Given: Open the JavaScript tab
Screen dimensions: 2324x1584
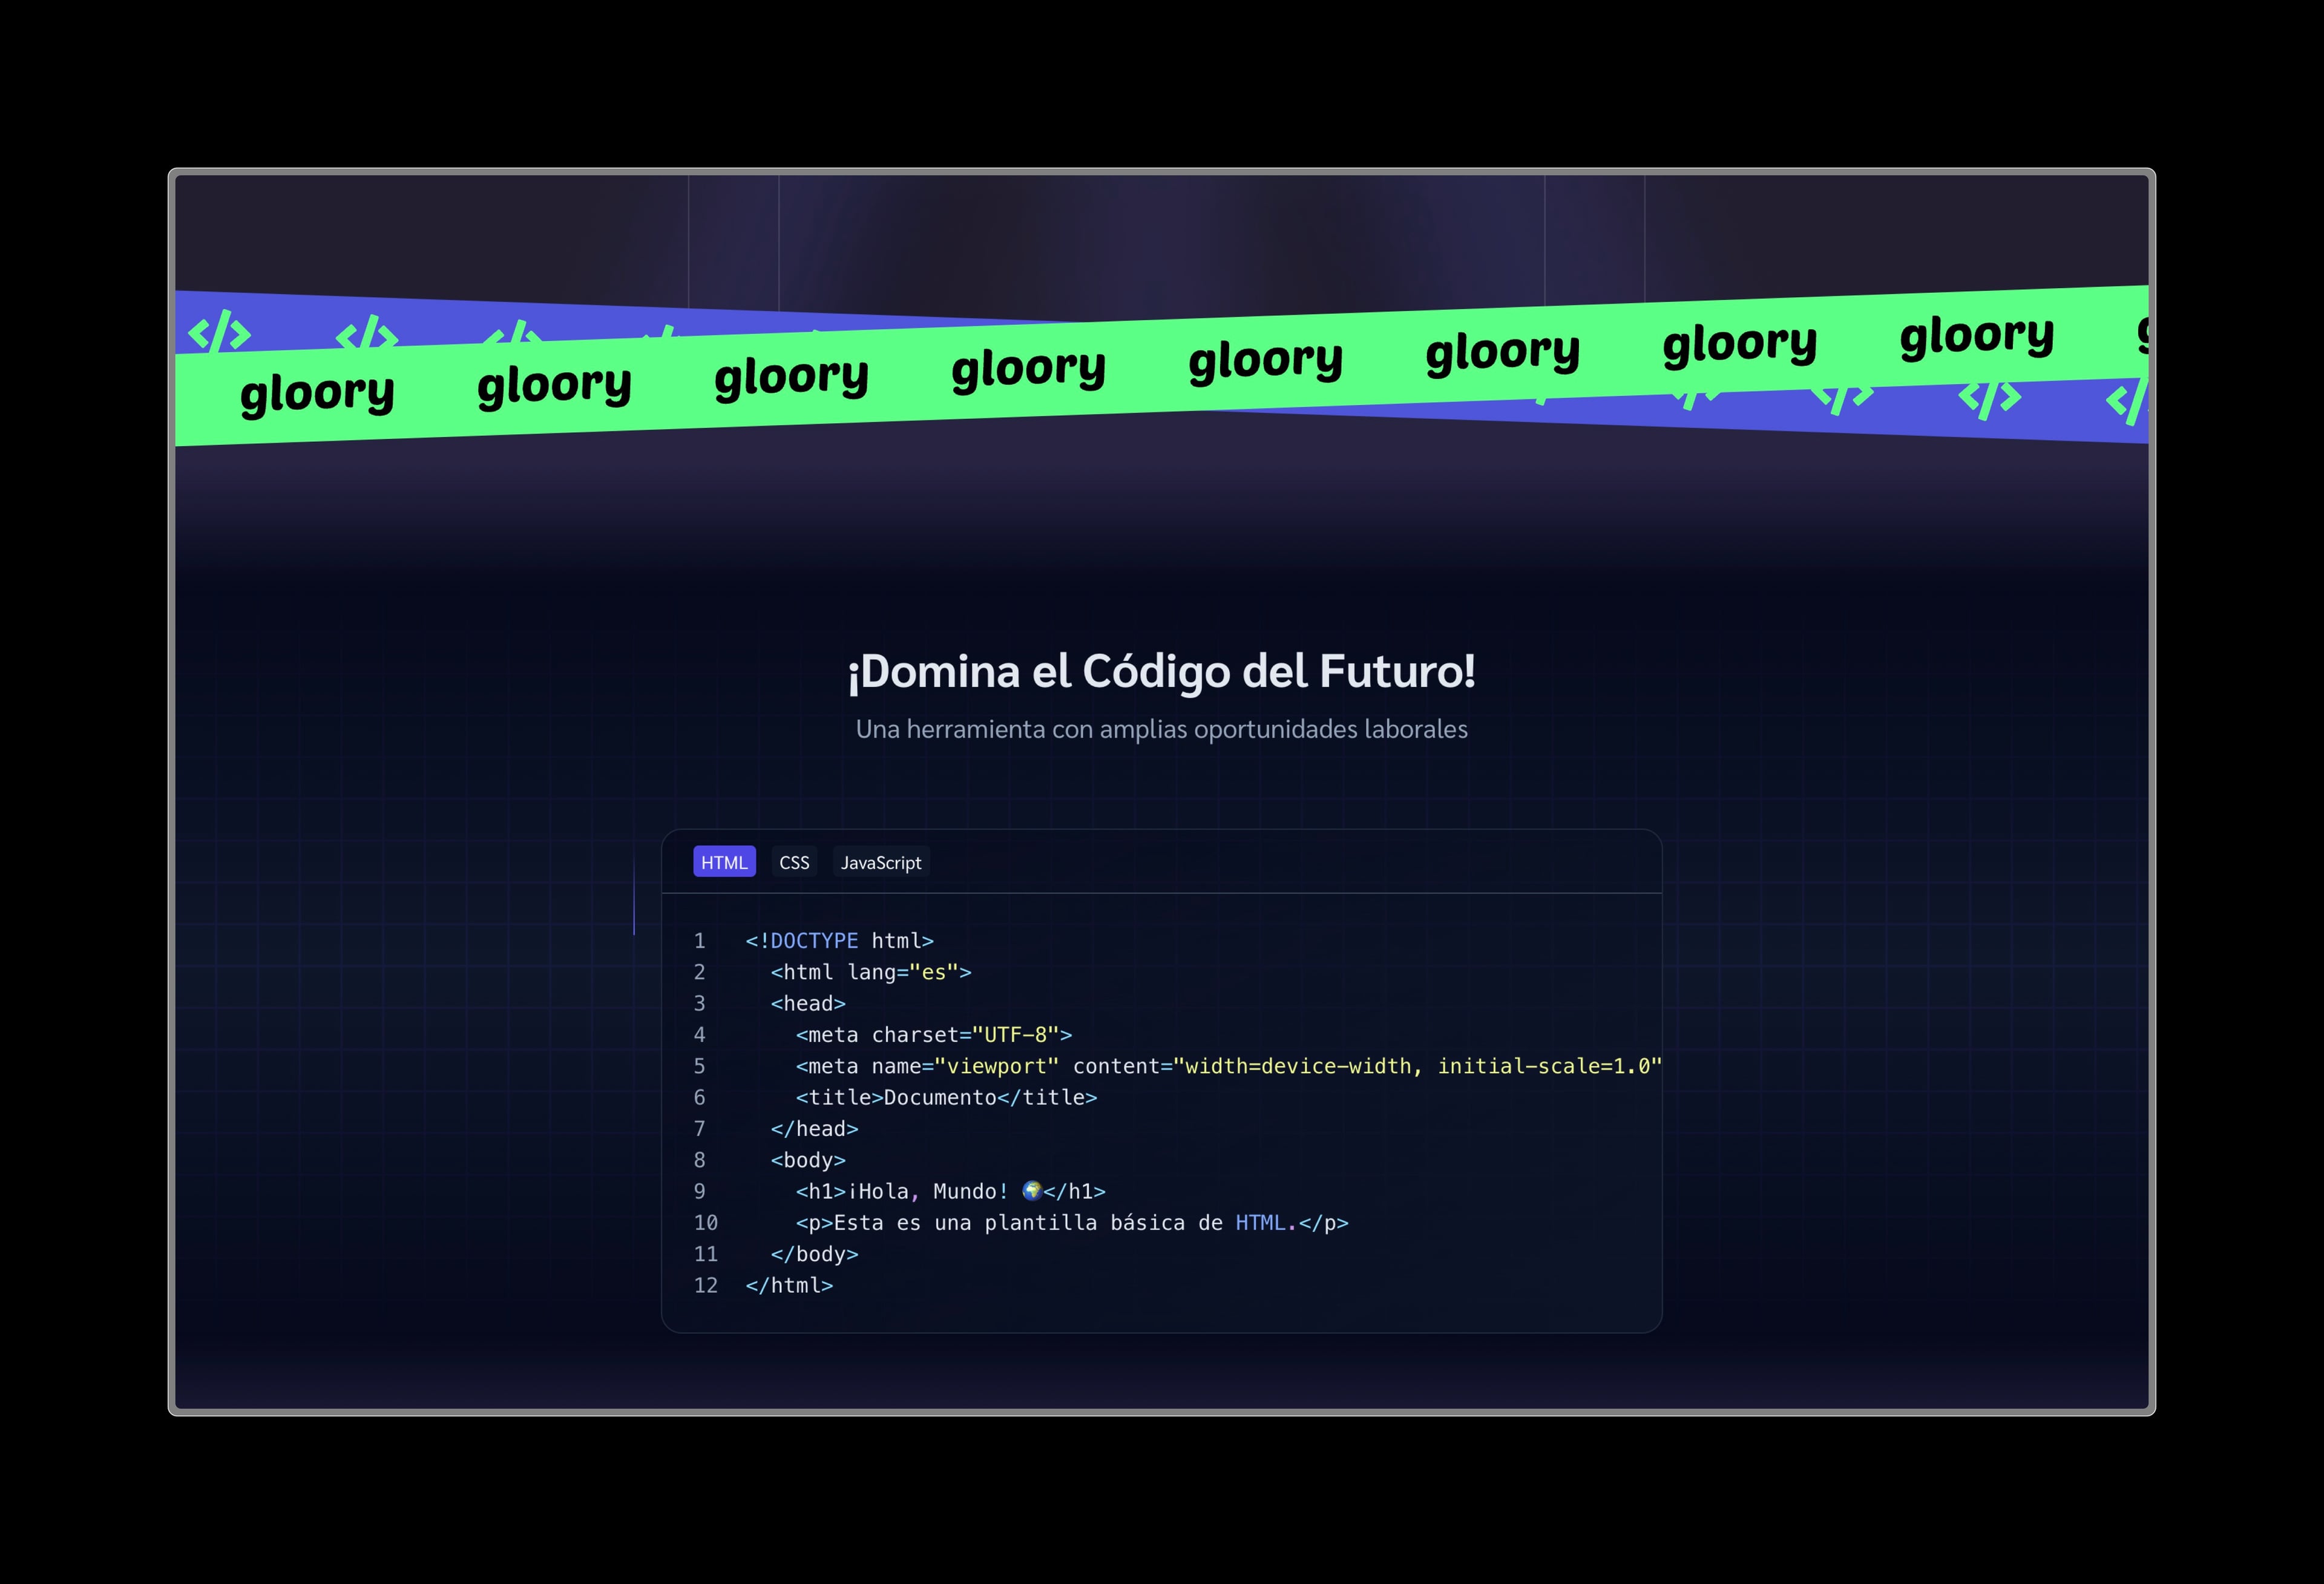Looking at the screenshot, I should pyautogui.click(x=881, y=862).
